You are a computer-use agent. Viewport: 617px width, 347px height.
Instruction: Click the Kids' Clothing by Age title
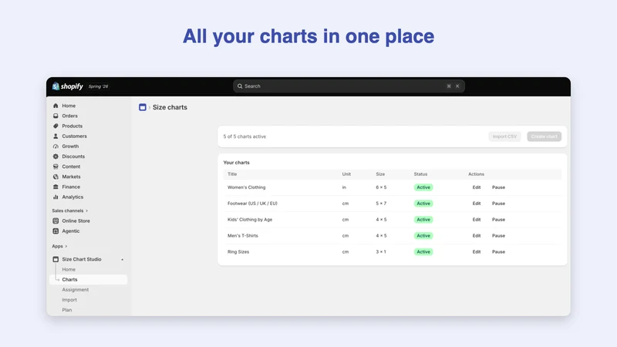(x=250, y=220)
